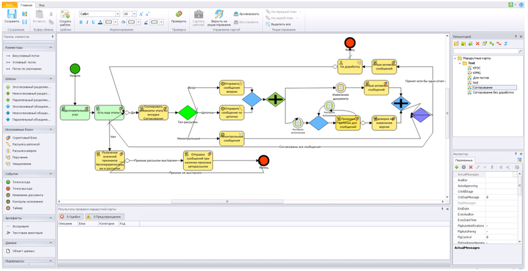Click Вернуть на редактирование icon
The width and height of the screenshot is (528, 271).
219,14
